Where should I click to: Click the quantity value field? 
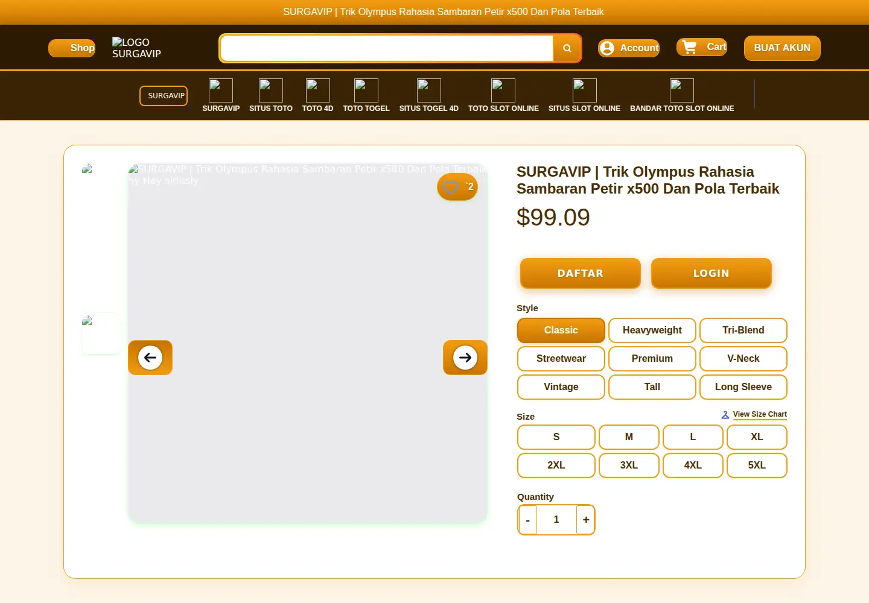556,520
